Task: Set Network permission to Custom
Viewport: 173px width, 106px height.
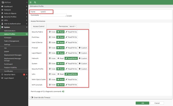Action: coord(83,58)
